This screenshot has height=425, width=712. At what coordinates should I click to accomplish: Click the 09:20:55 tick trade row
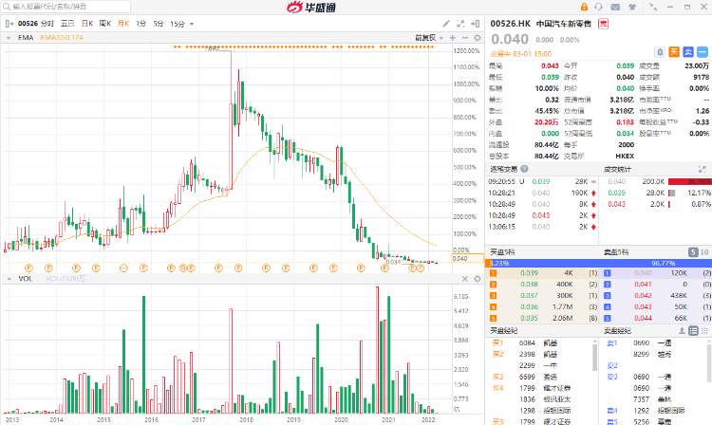click(543, 181)
